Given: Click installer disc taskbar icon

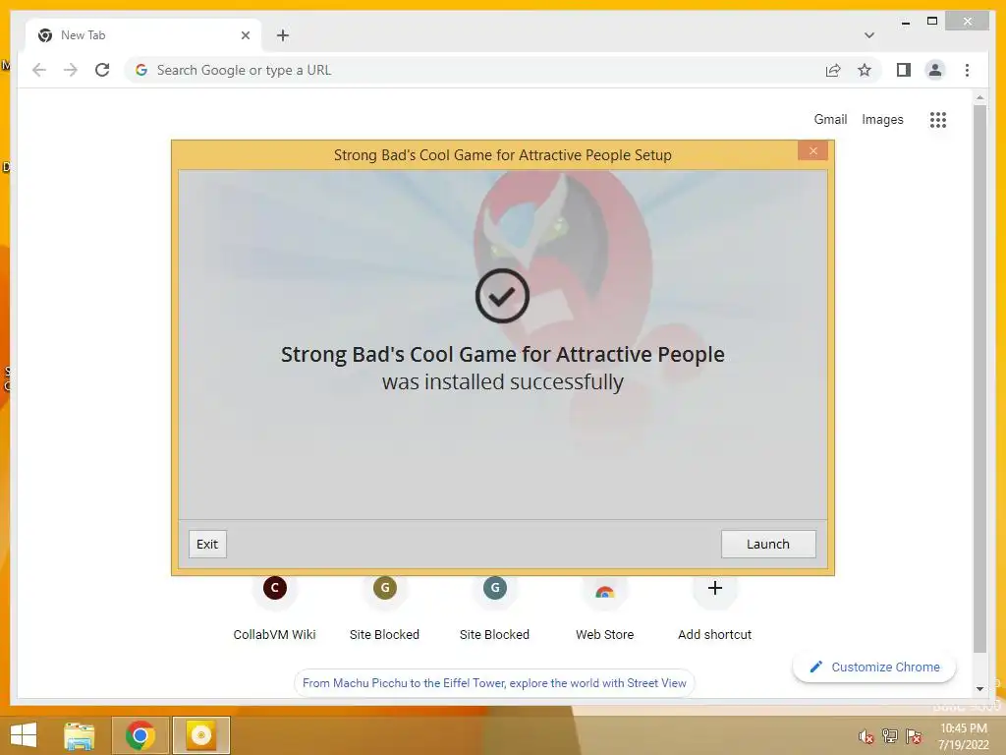Looking at the screenshot, I should tap(200, 735).
